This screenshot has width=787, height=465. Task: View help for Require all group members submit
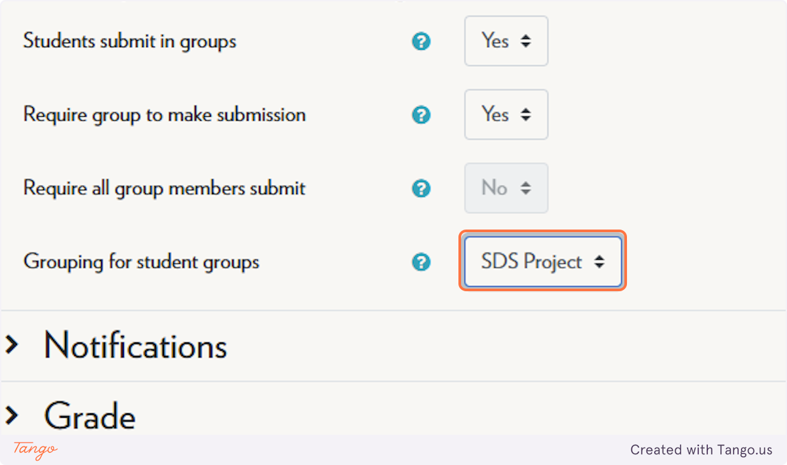(421, 189)
